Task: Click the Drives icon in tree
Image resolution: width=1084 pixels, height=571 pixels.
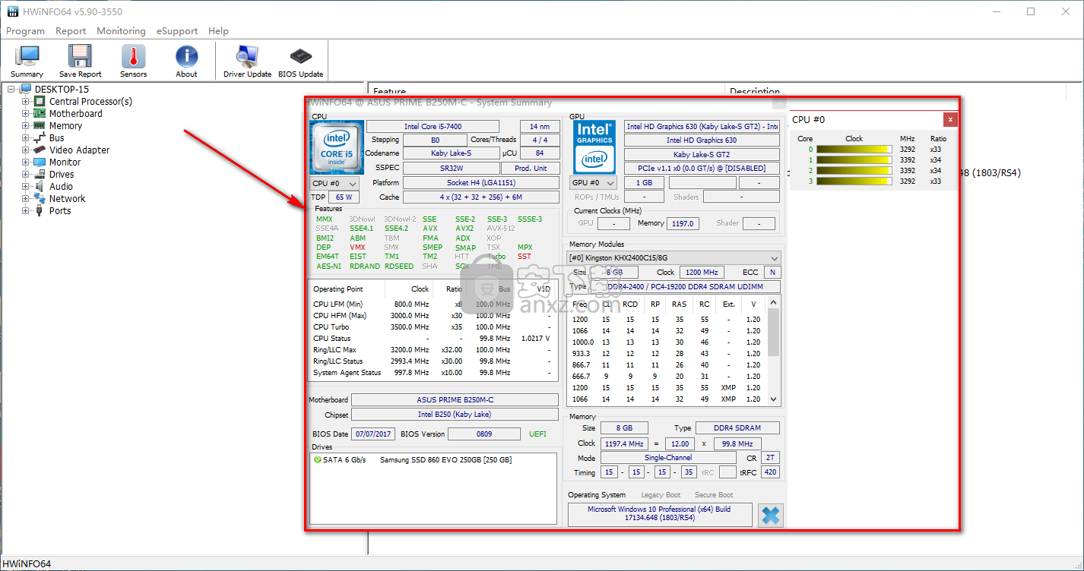Action: [x=40, y=174]
